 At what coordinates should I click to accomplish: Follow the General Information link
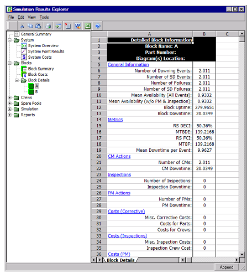pos(128,65)
